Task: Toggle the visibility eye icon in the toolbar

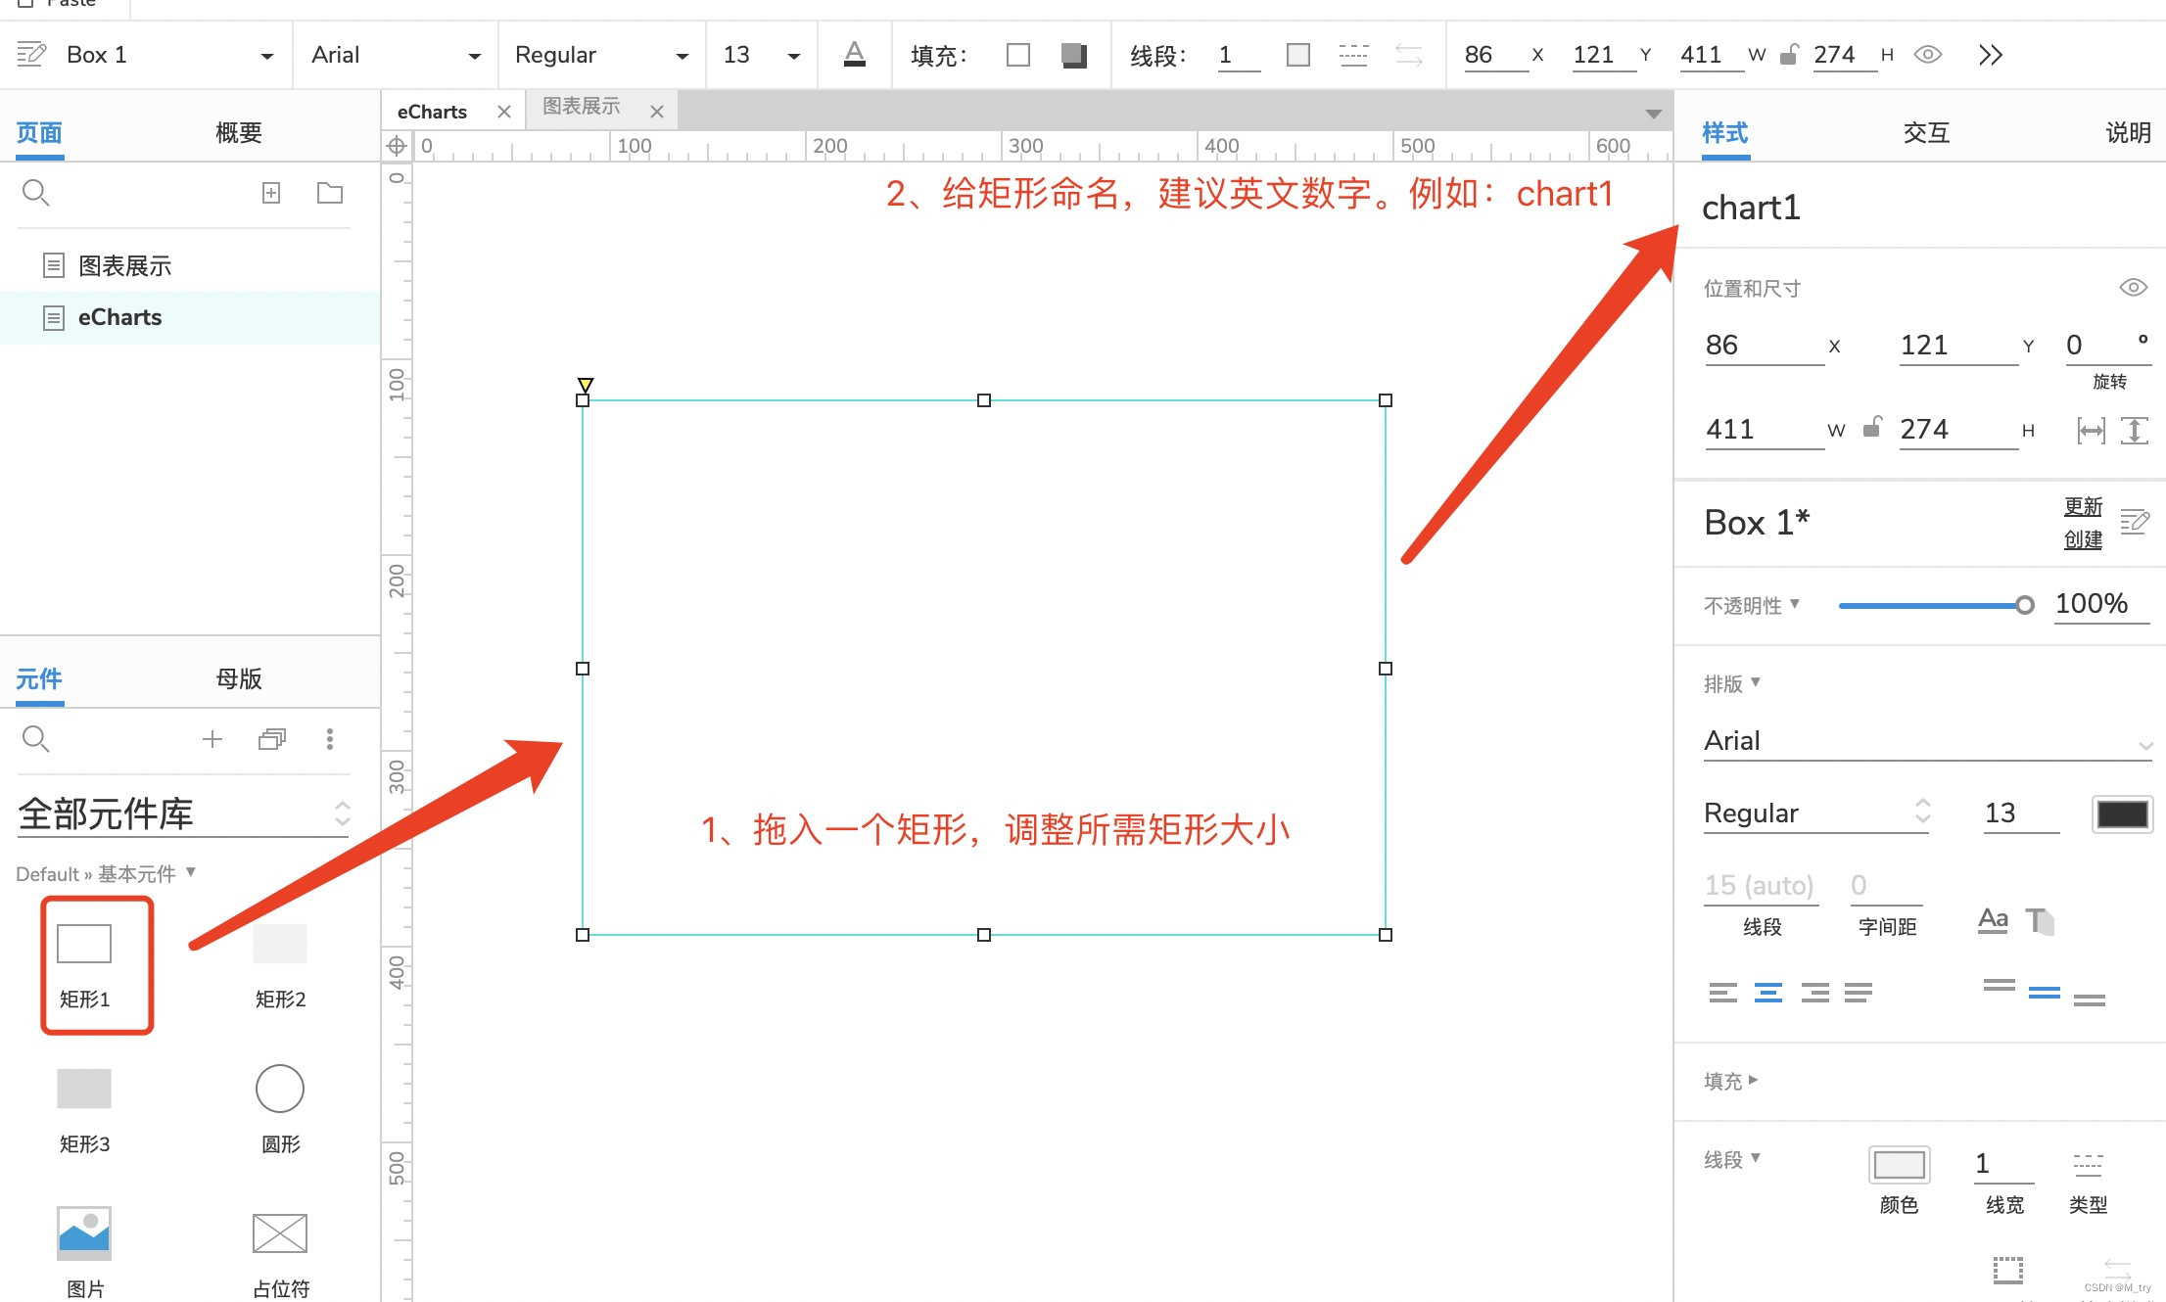Action: [x=1928, y=55]
